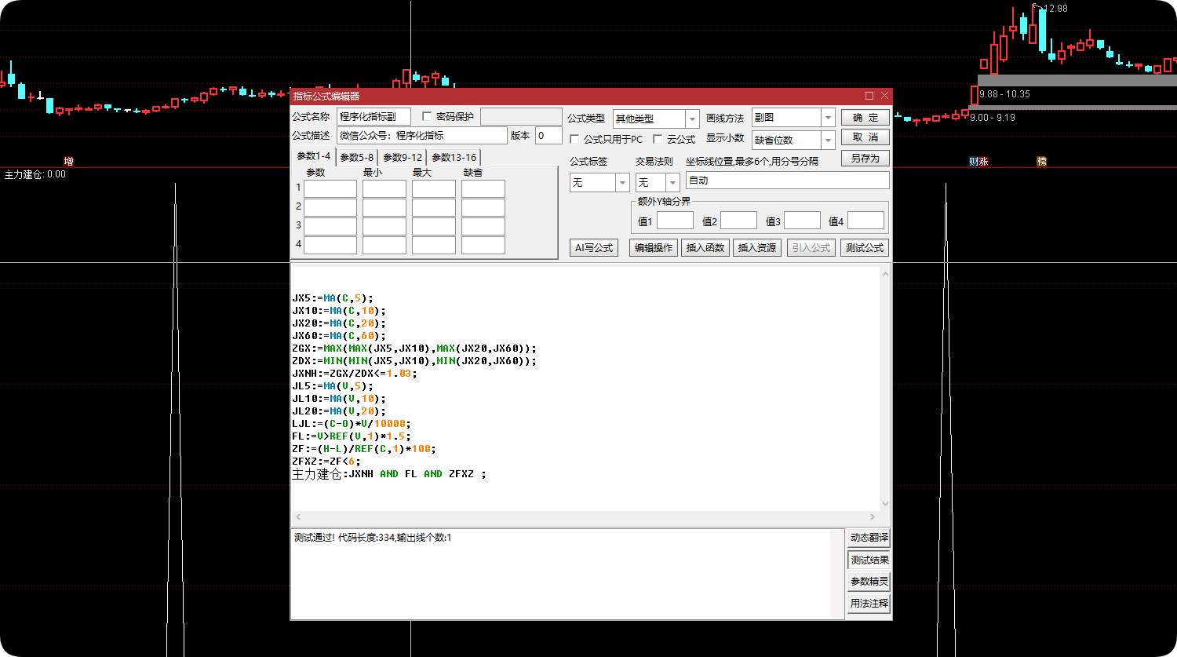This screenshot has width=1177, height=657.
Task: Click the red 增 marker on chart
Action: click(x=69, y=161)
